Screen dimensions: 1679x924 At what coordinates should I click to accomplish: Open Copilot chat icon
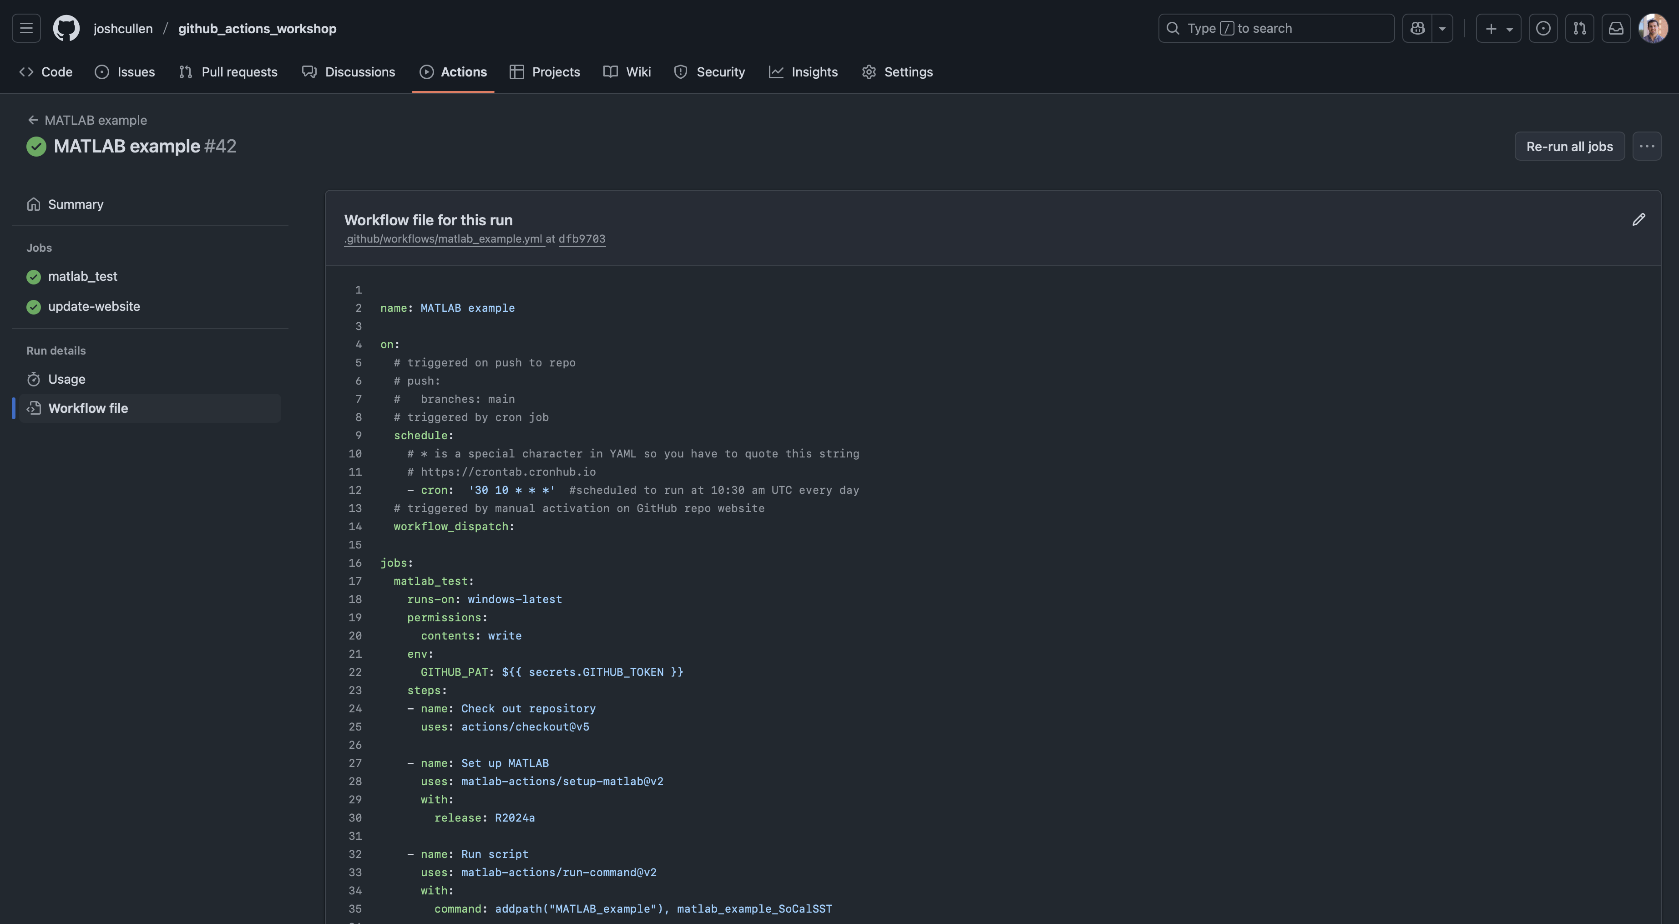(1417, 28)
